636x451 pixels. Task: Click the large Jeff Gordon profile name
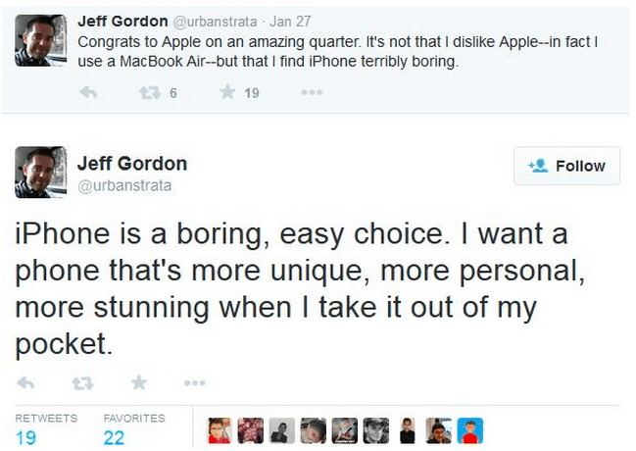point(130,163)
